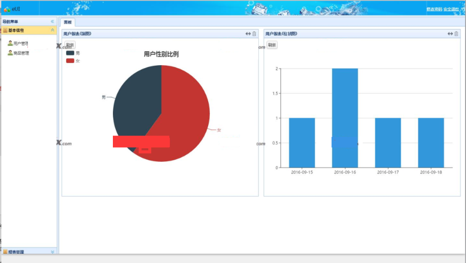Select the 2016-09-16 bar
The height and width of the screenshot is (263, 466).
tap(345, 118)
